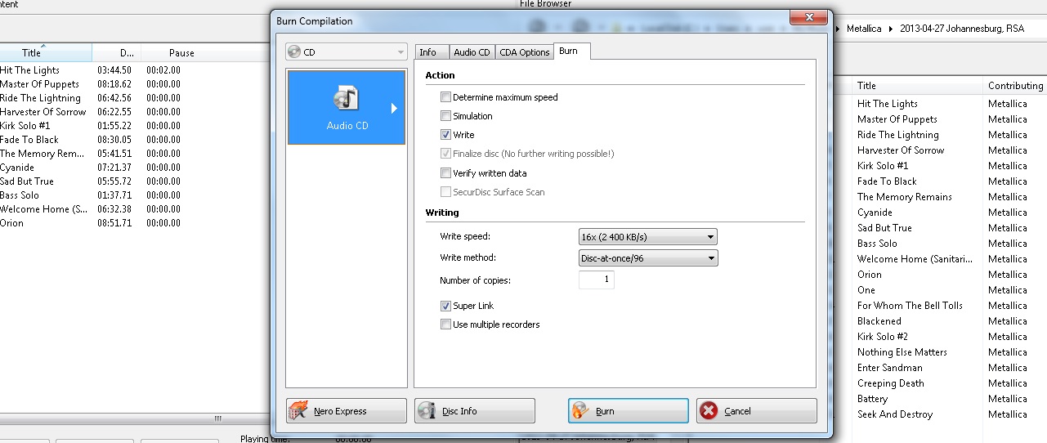
Task: Cancel the Burn Compilation dialog
Action: coord(757,410)
